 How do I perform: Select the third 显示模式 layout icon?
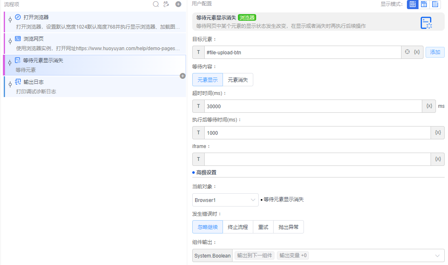(435, 4)
